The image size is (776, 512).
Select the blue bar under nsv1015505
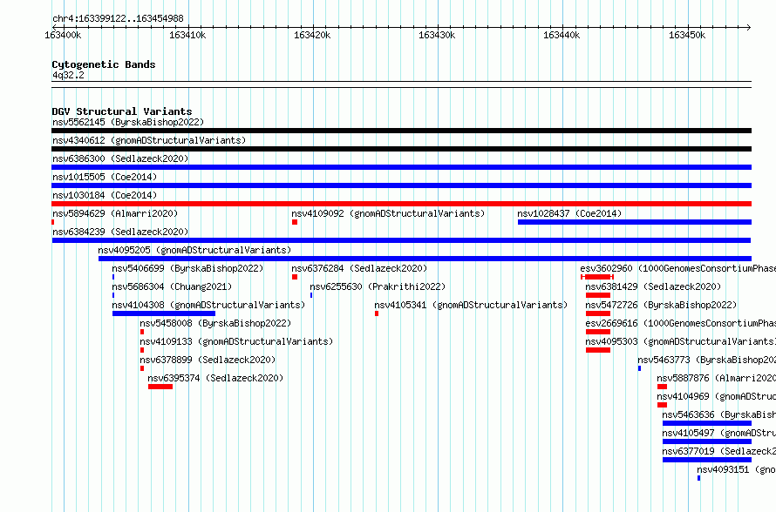401,185
